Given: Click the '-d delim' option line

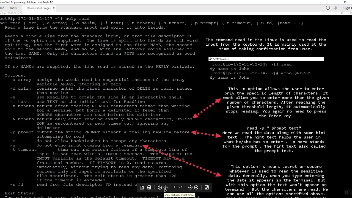Looking at the screenshot, I should tap(101, 89).
